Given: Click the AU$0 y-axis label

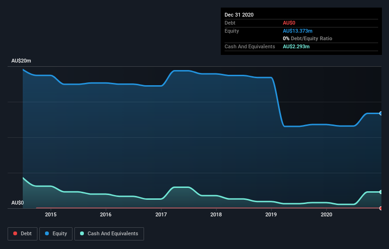Looking at the screenshot, I should [18, 203].
